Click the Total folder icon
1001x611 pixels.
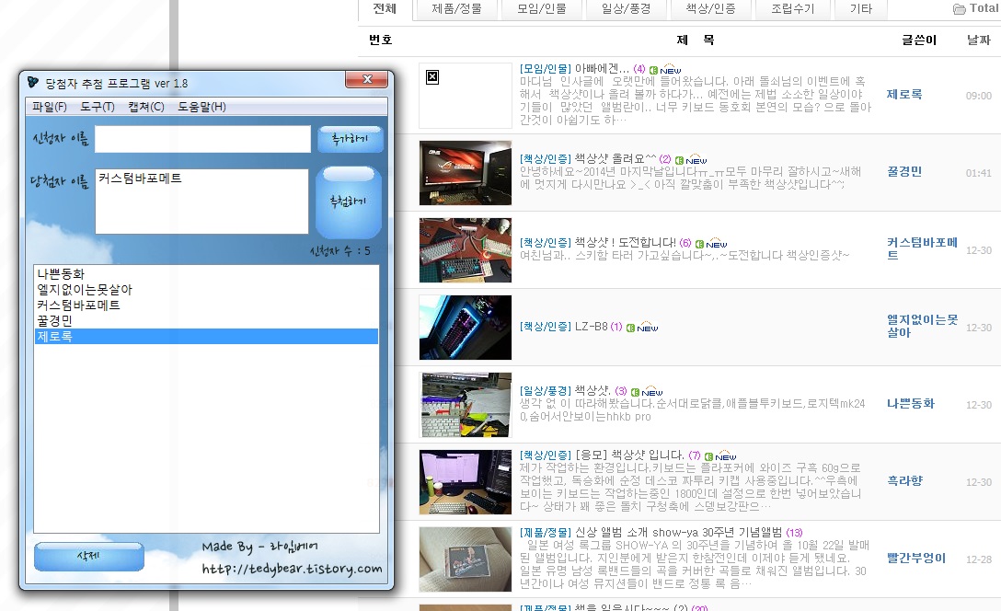coord(959,9)
